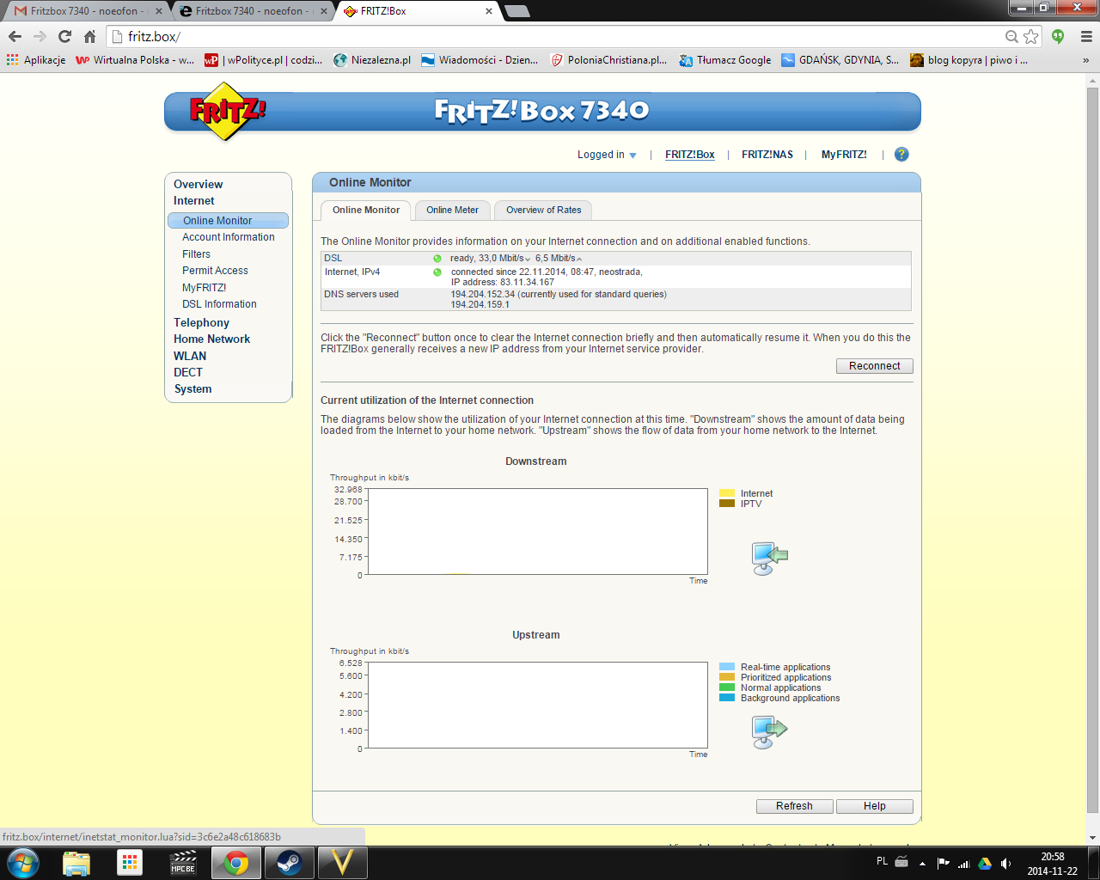The image size is (1100, 880).
Task: Open the volume control in system tray
Action: [x=1006, y=863]
